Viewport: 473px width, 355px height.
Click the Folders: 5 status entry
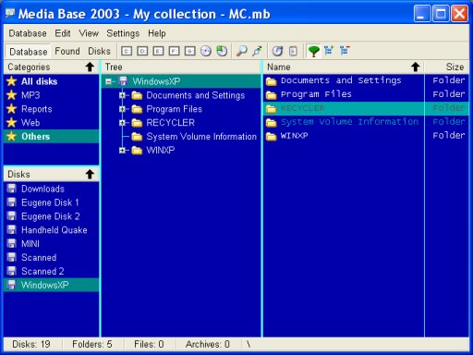click(92, 344)
